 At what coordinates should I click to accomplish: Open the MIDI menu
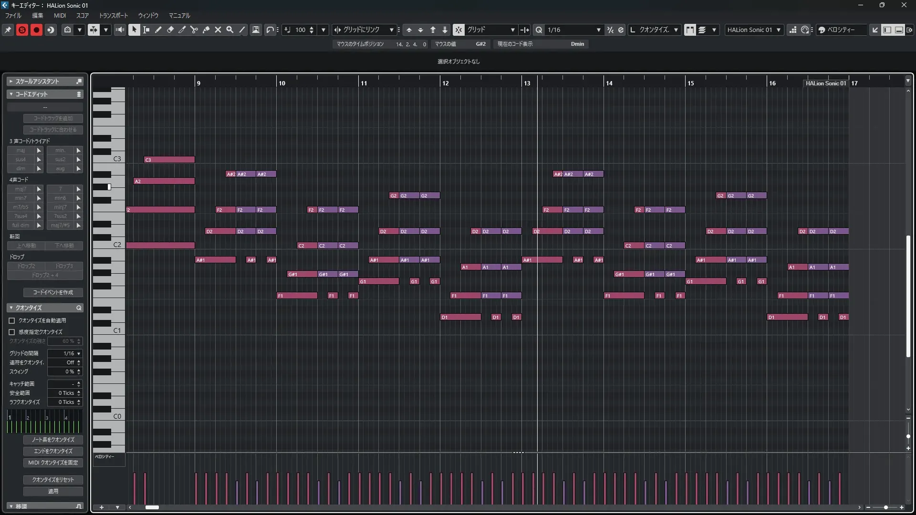pos(60,15)
